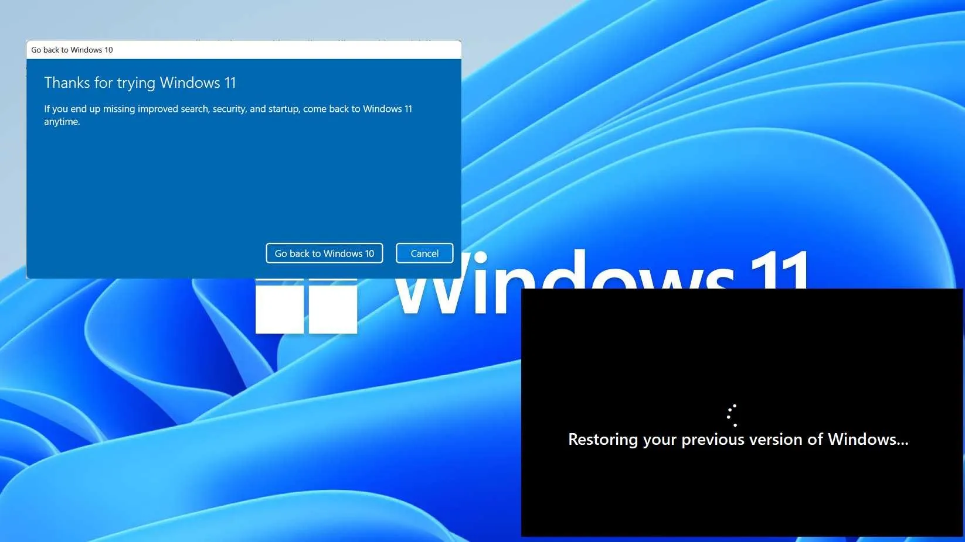The width and height of the screenshot is (965, 542).
Task: Select the dialog title 'Go back to Windows 10'
Action: coord(72,50)
